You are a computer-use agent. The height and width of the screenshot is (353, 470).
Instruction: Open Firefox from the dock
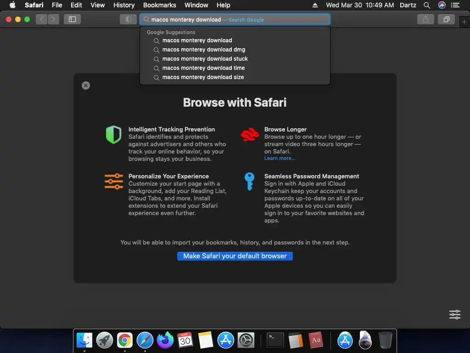pyautogui.click(x=165, y=340)
